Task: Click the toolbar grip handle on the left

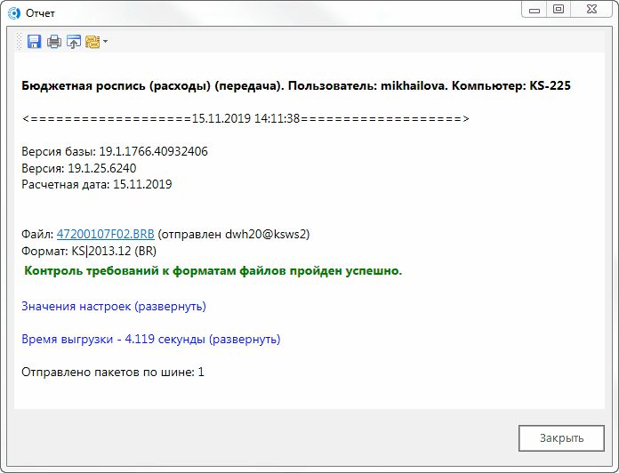Action: (20, 41)
